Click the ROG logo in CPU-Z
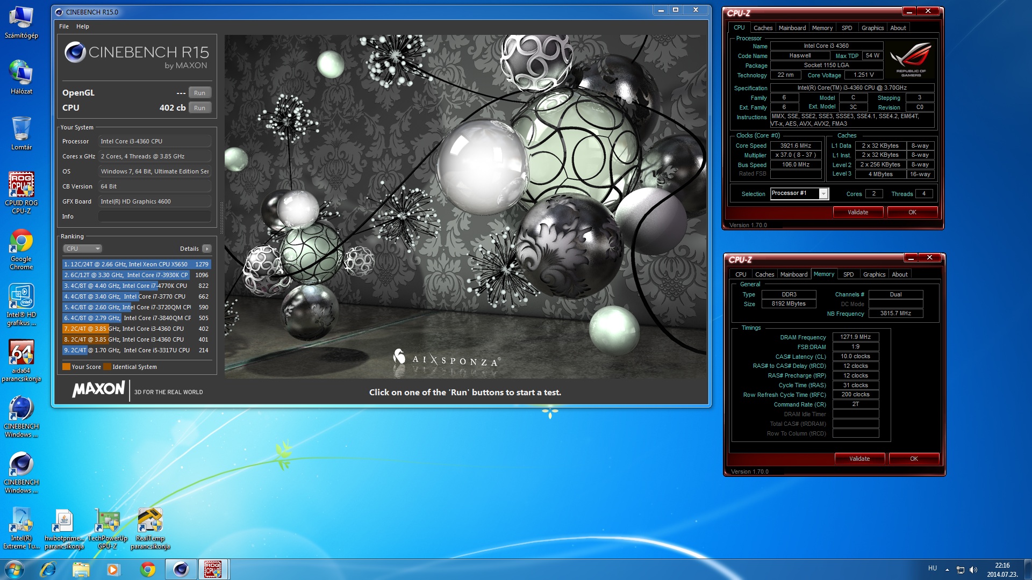The width and height of the screenshot is (1032, 580). pyautogui.click(x=911, y=59)
